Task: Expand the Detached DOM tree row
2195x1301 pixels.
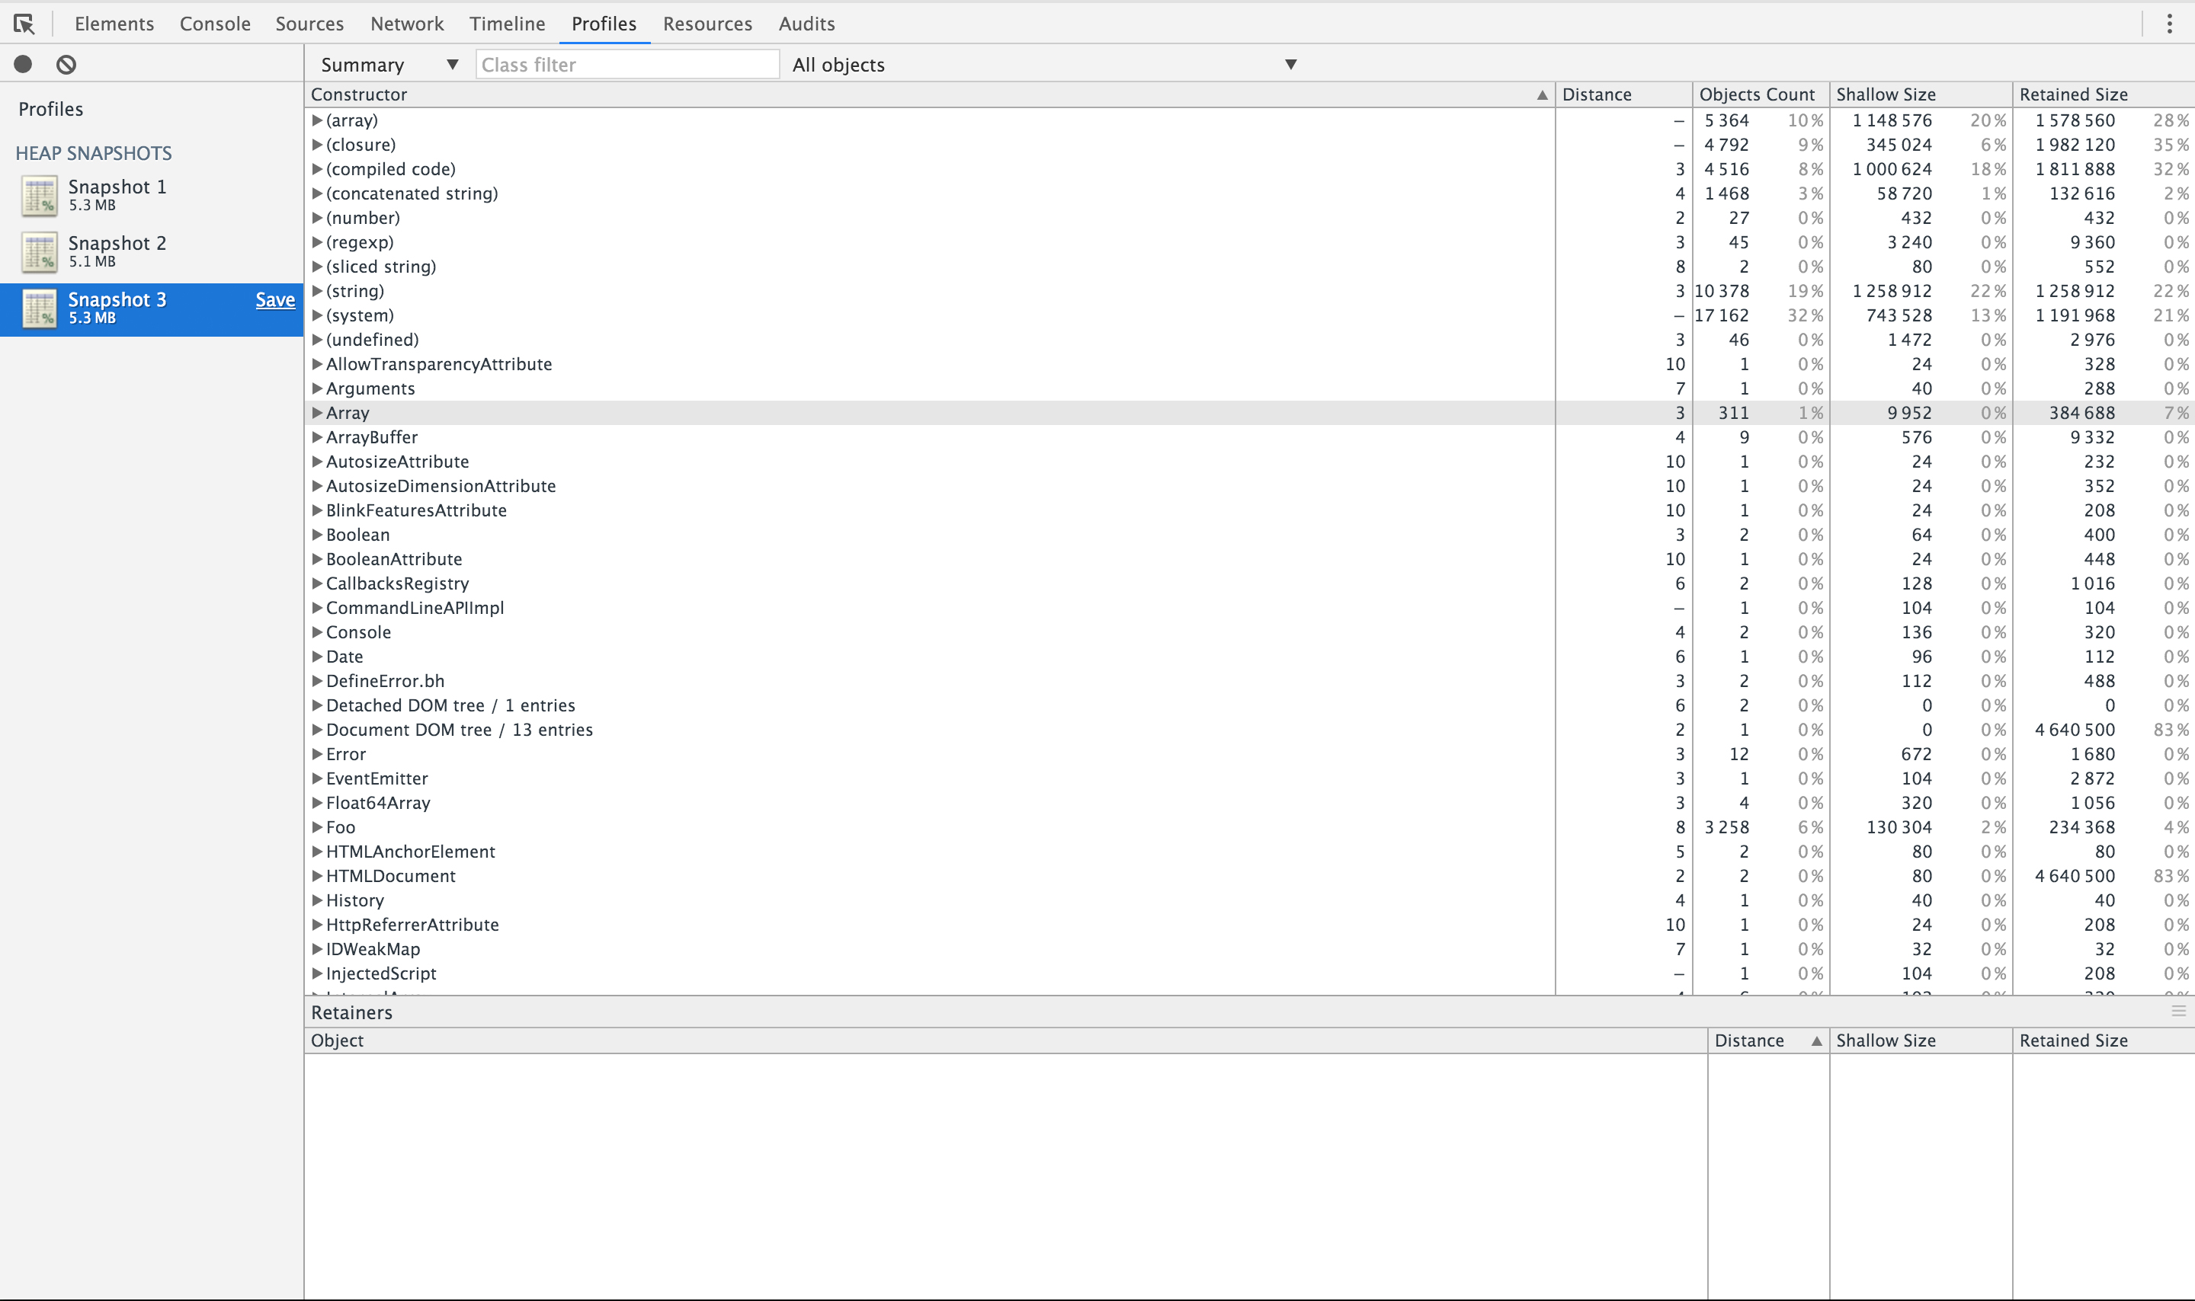Action: [x=318, y=705]
